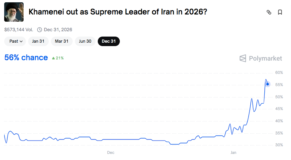
Task: Expand the Past dropdown
Action: (x=15, y=41)
